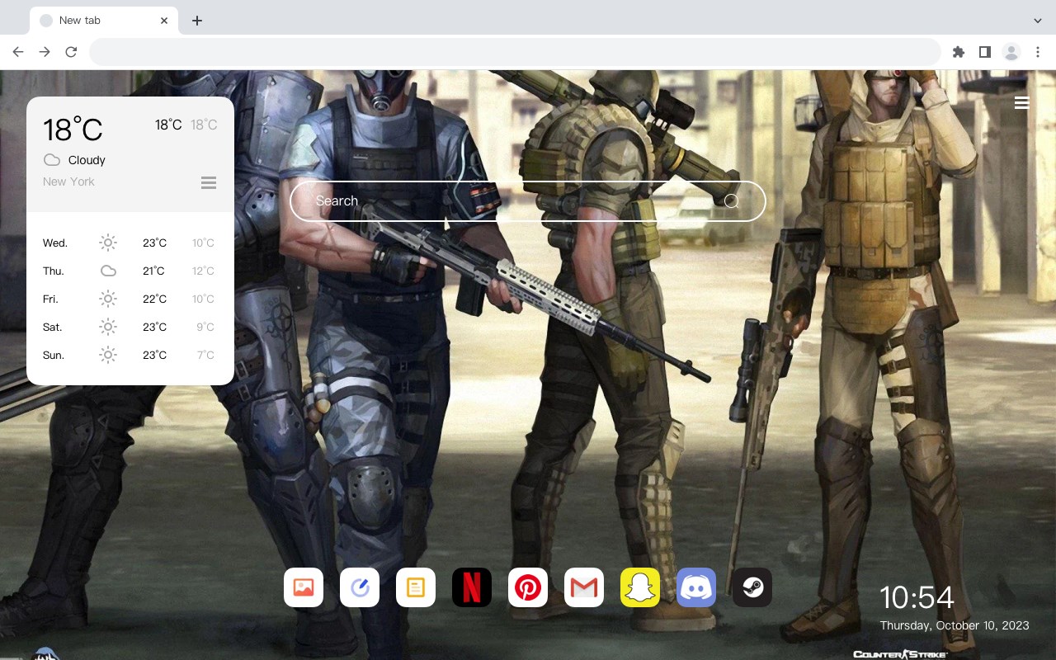Viewport: 1056px width, 660px height.
Task: Open the Snapchat shortcut
Action: tap(640, 587)
